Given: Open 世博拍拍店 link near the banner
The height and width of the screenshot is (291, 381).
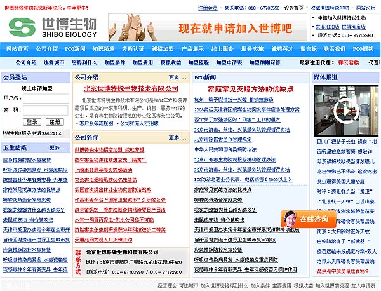Looking at the screenshot, I should click(327, 27).
